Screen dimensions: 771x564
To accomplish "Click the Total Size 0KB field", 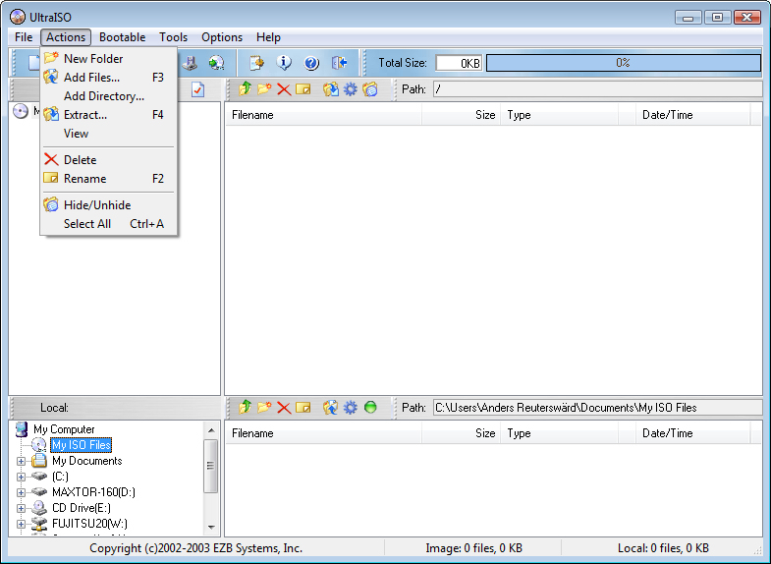I will point(459,63).
